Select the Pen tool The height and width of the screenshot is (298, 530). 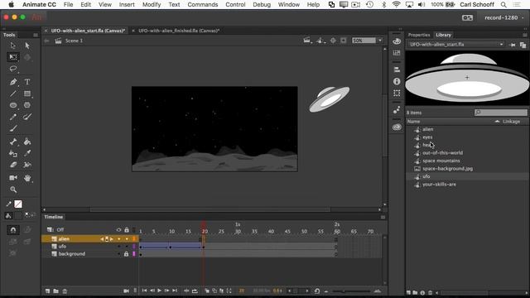13,82
